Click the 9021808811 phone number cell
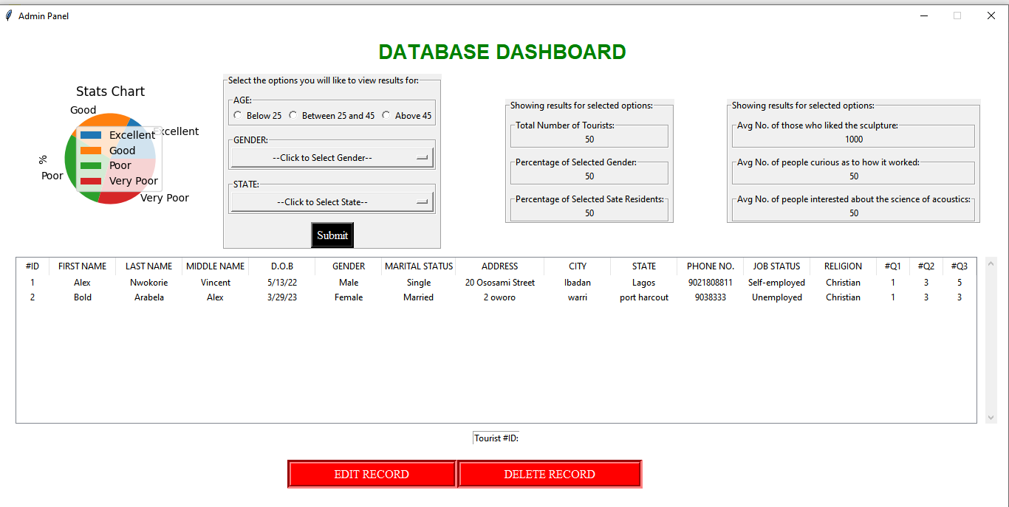 pos(711,283)
